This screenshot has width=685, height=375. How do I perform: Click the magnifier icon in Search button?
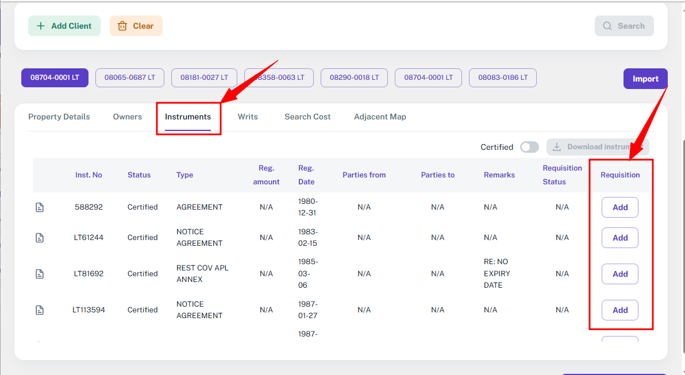tap(607, 26)
